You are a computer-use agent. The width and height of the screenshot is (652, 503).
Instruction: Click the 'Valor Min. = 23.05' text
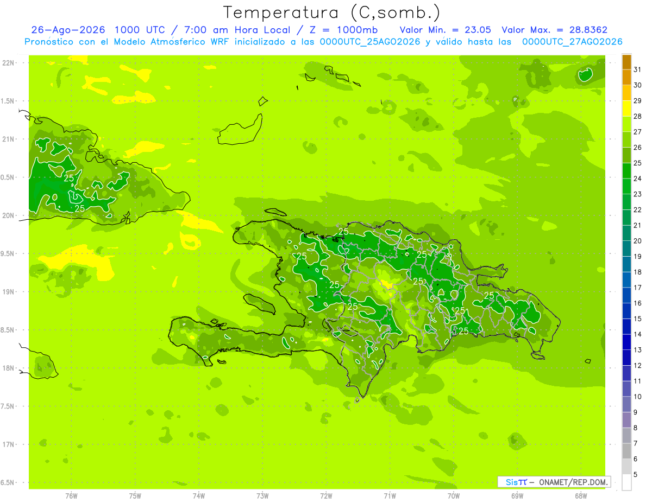[446, 29]
